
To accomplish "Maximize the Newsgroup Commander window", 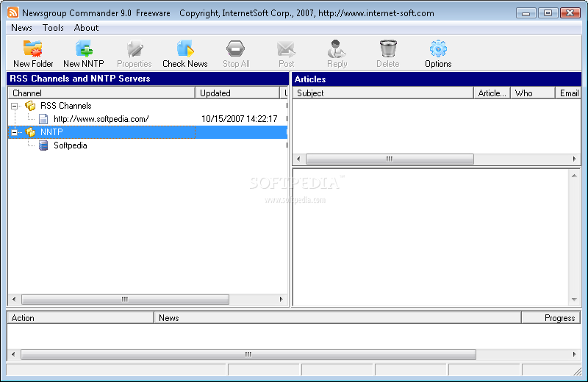I will pos(548,13).
